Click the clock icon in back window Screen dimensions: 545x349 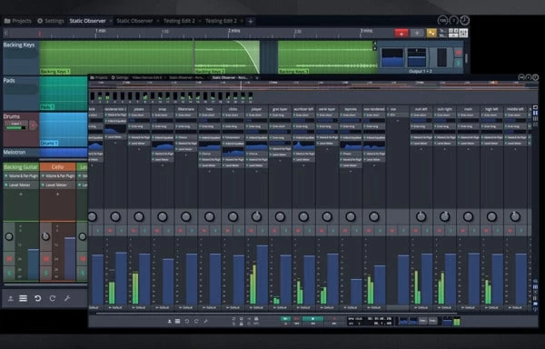(x=464, y=21)
